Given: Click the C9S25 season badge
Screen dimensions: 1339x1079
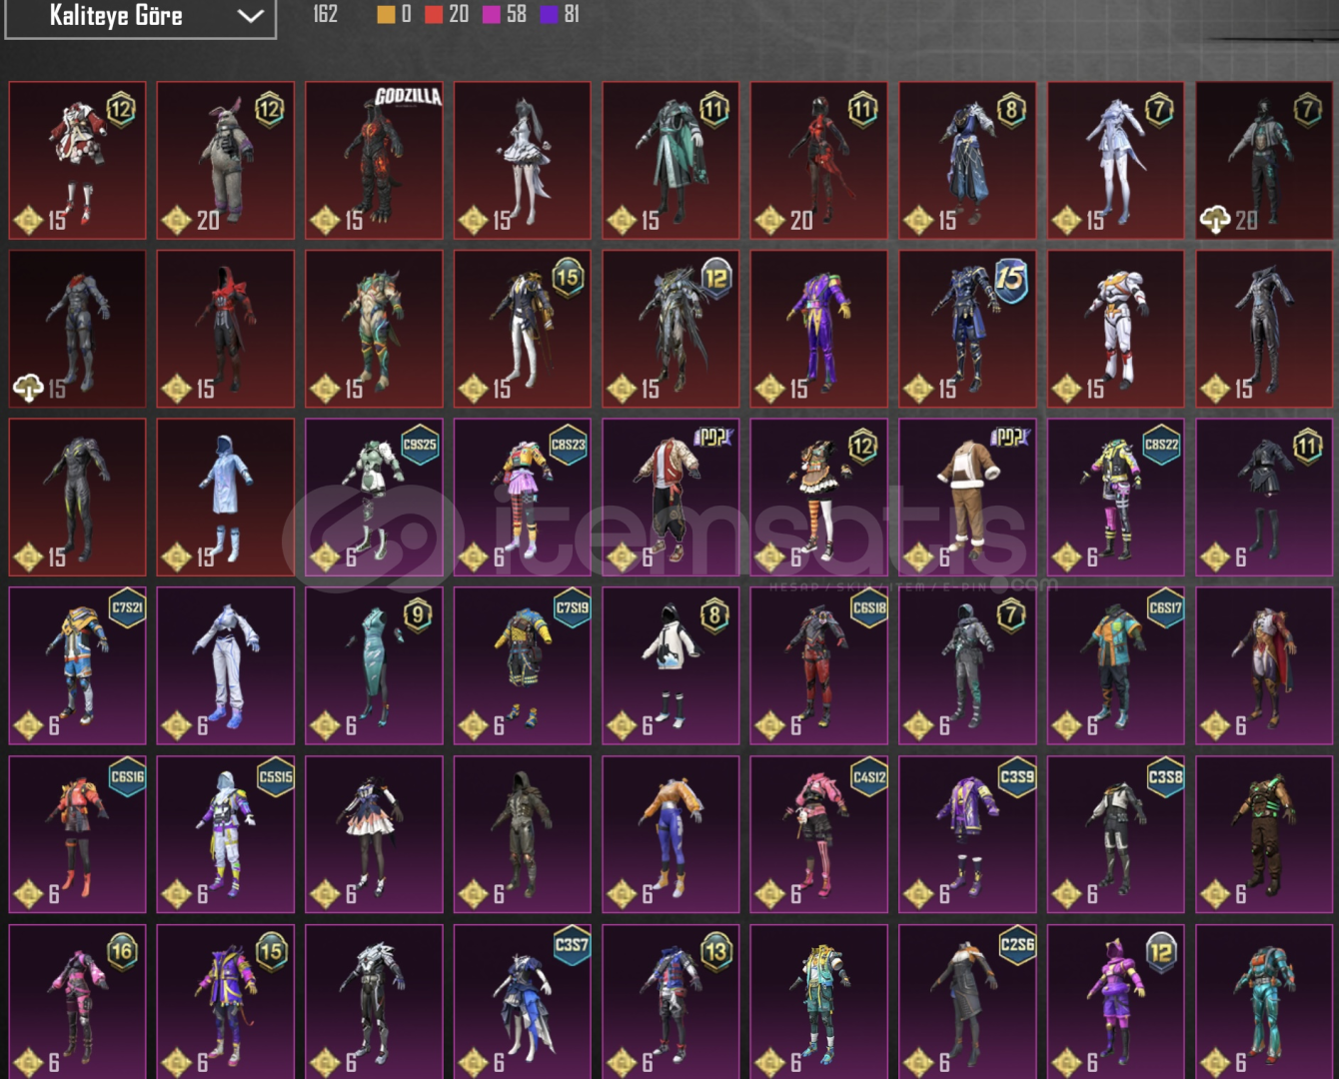Looking at the screenshot, I should click(x=420, y=445).
